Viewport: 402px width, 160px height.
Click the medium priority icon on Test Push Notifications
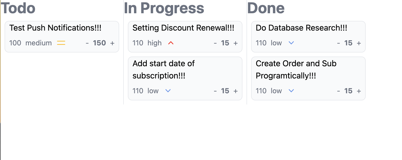(x=61, y=43)
